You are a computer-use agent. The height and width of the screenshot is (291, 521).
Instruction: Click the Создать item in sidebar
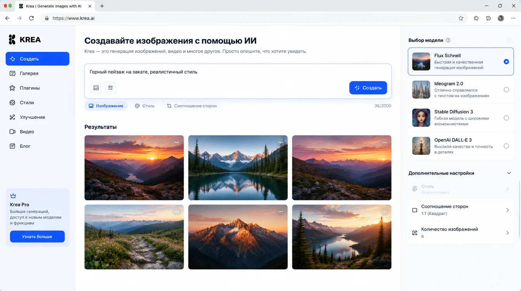click(x=37, y=59)
